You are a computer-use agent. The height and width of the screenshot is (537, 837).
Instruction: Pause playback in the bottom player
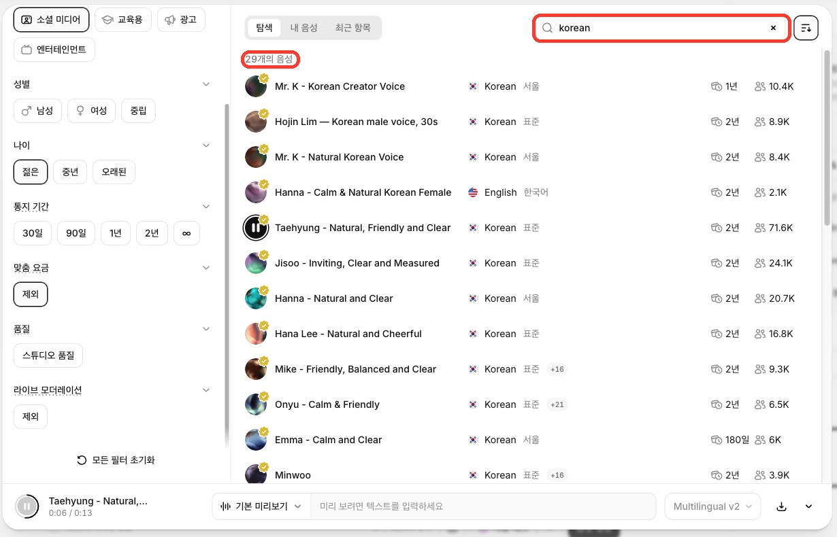coord(27,506)
